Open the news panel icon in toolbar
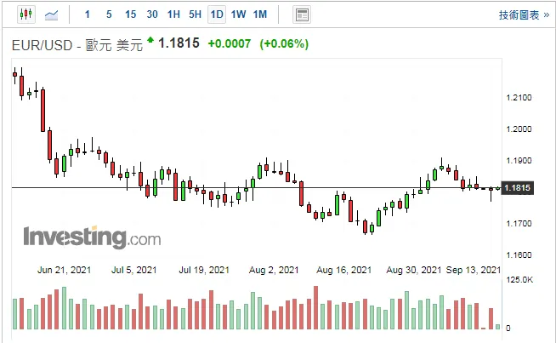This screenshot has width=556, height=343. pyautogui.click(x=302, y=15)
